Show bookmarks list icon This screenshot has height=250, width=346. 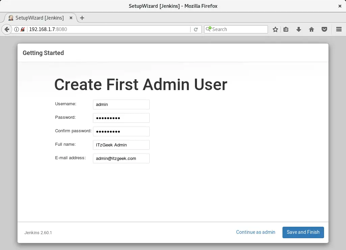pyautogui.click(x=286, y=29)
